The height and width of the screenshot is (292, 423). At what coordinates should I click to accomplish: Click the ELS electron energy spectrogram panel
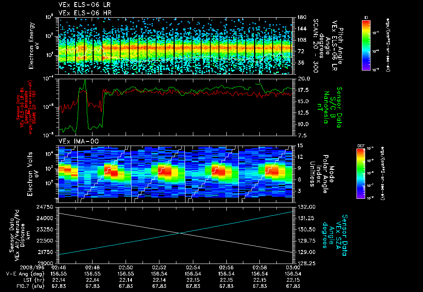(176, 46)
